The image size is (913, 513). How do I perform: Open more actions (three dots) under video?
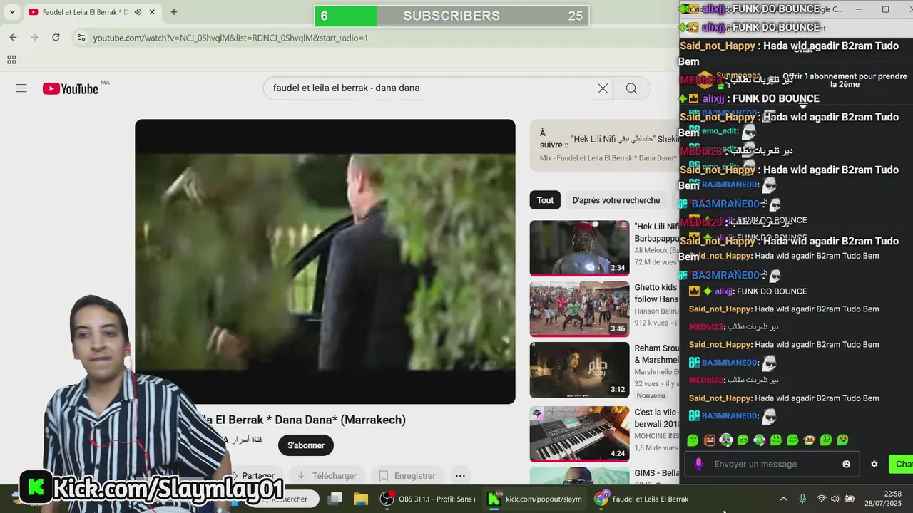(x=460, y=475)
